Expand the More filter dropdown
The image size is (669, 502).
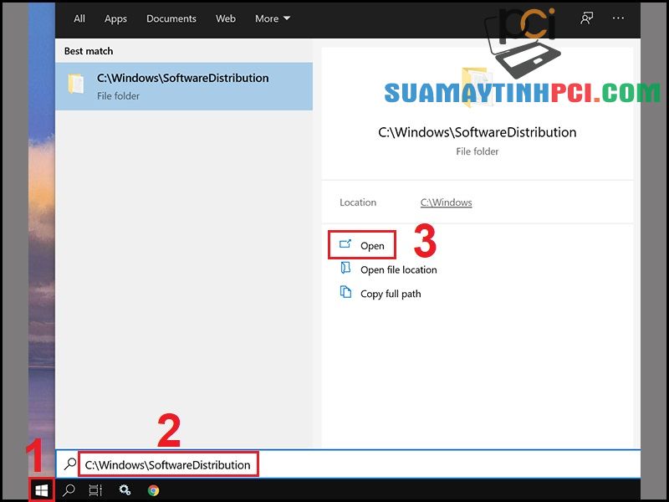(x=273, y=18)
